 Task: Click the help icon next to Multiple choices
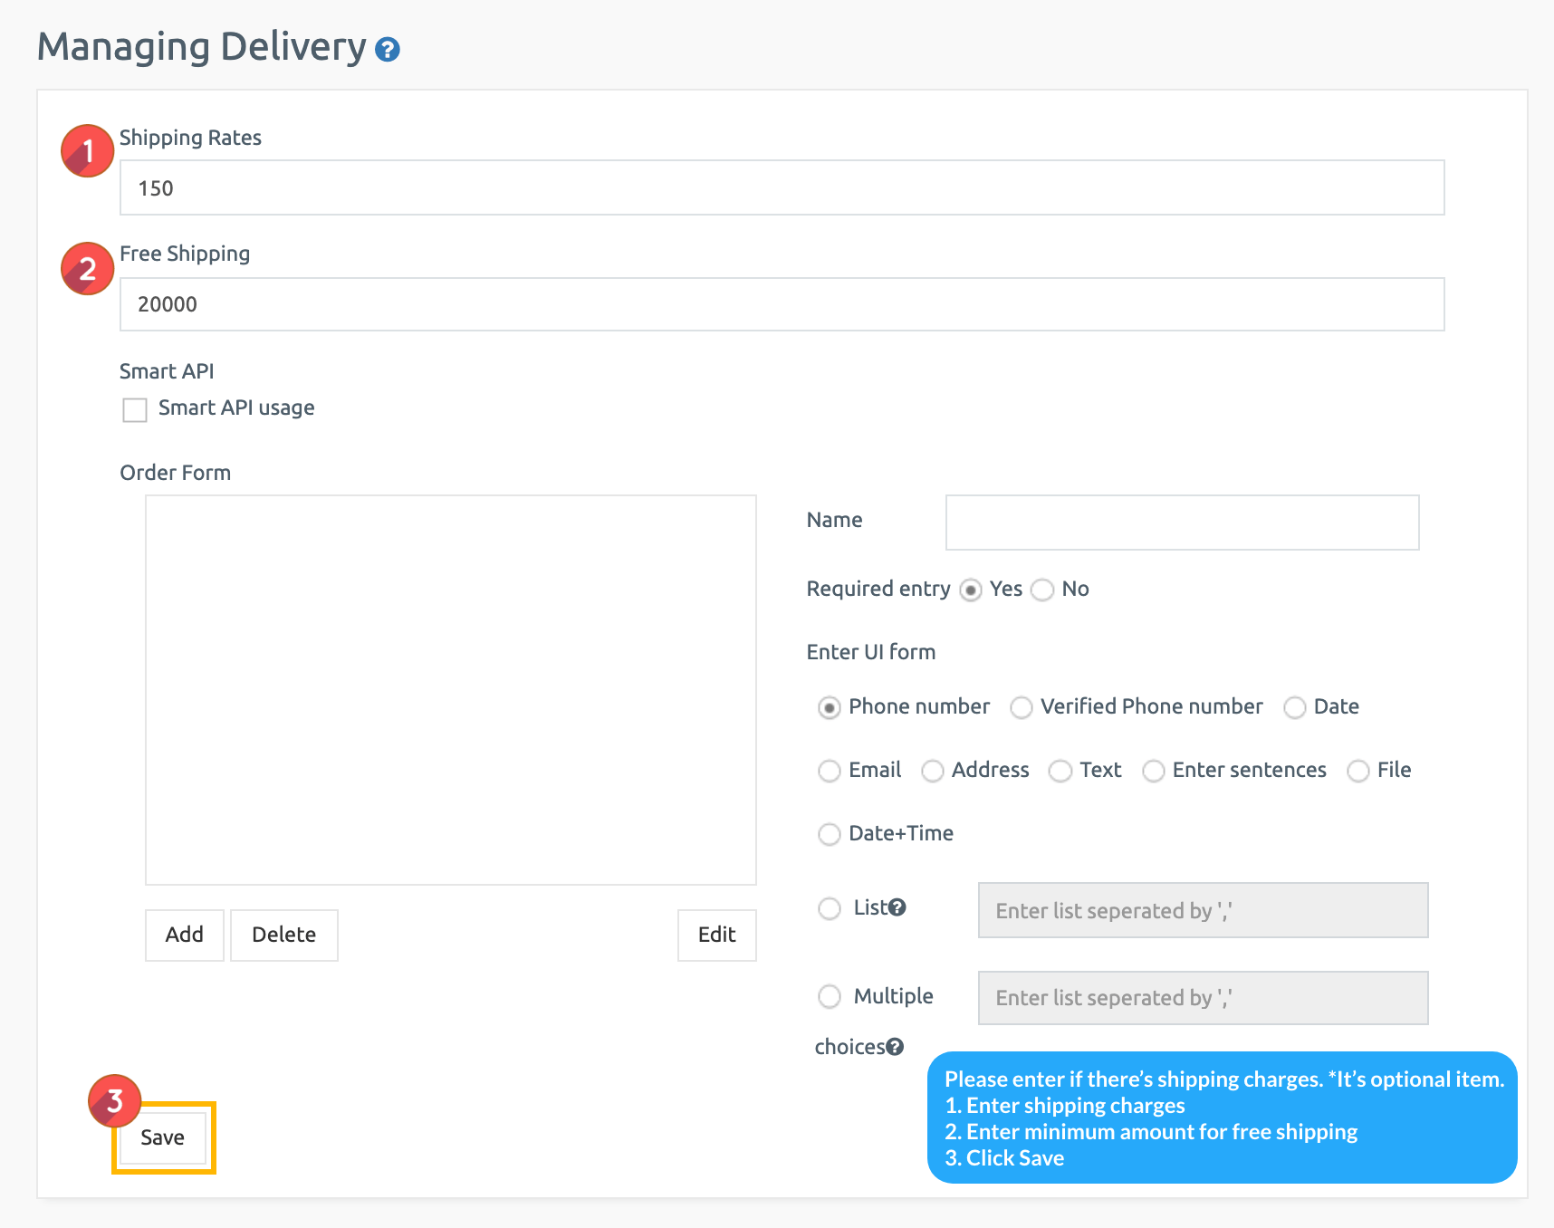[895, 1047]
